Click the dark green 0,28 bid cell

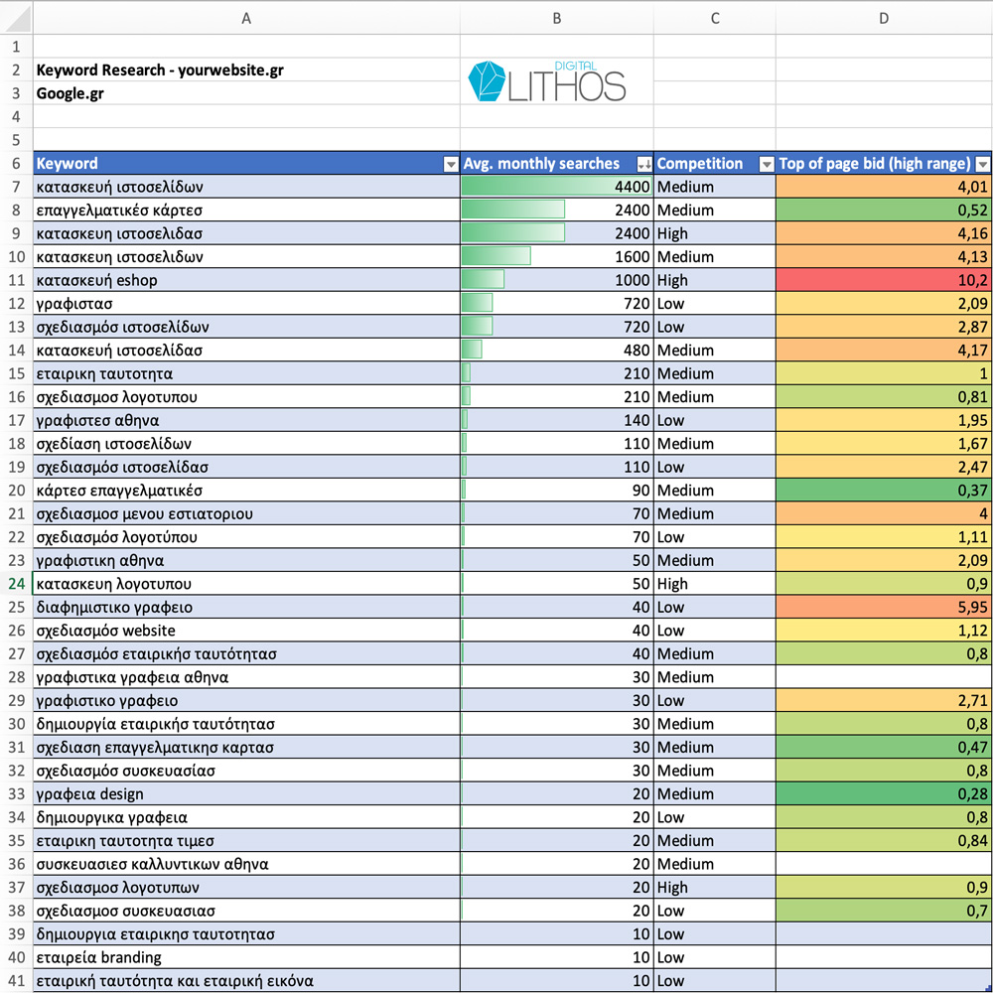(884, 794)
